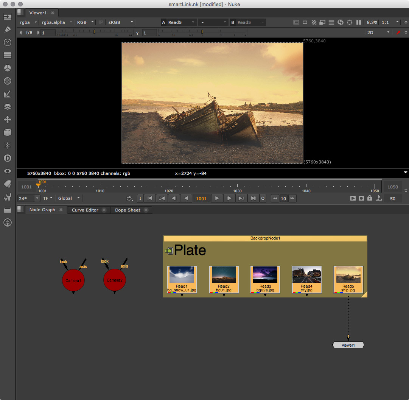Screen dimensions: 409x400
Task: Toggle the timeline lock icon
Action: coord(370,198)
